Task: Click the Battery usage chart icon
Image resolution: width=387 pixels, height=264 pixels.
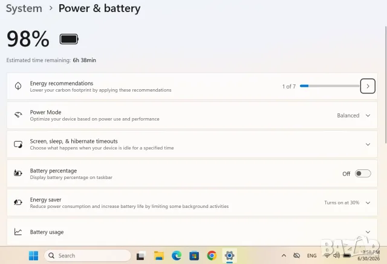Action: 18,232
